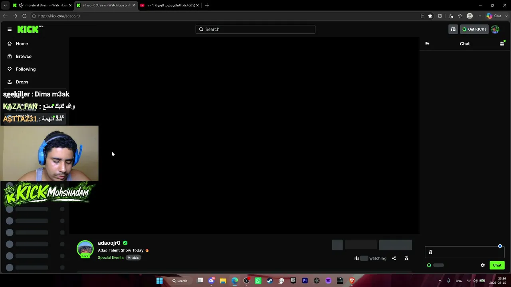The height and width of the screenshot is (287, 511).
Task: Open Discord from the taskbar
Action: point(212,281)
